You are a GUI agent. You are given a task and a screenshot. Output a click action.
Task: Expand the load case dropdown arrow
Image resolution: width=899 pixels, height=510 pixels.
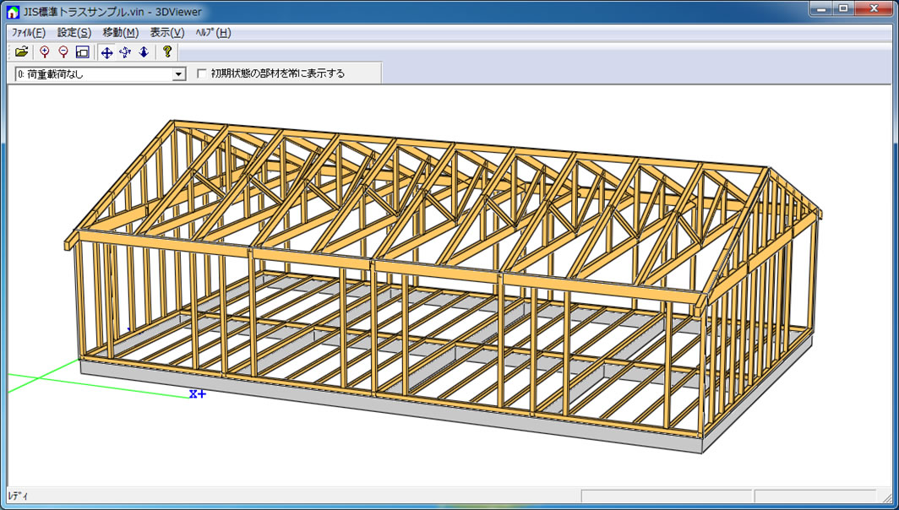coord(178,74)
